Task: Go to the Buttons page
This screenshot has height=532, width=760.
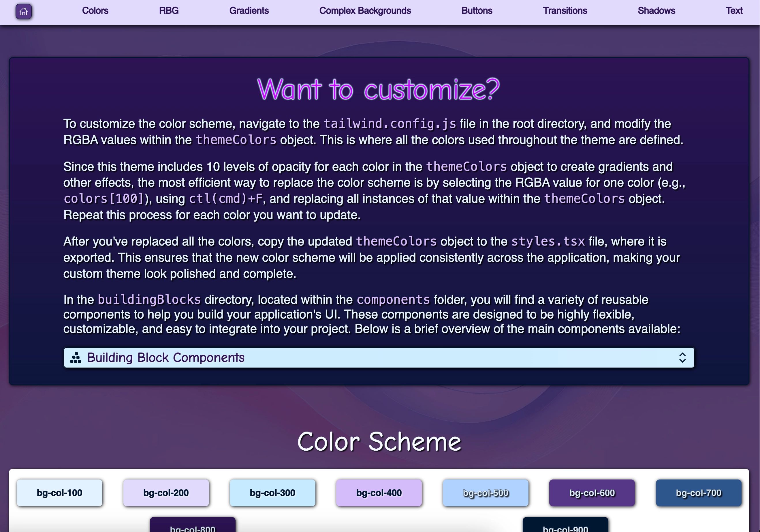Action: tap(477, 11)
